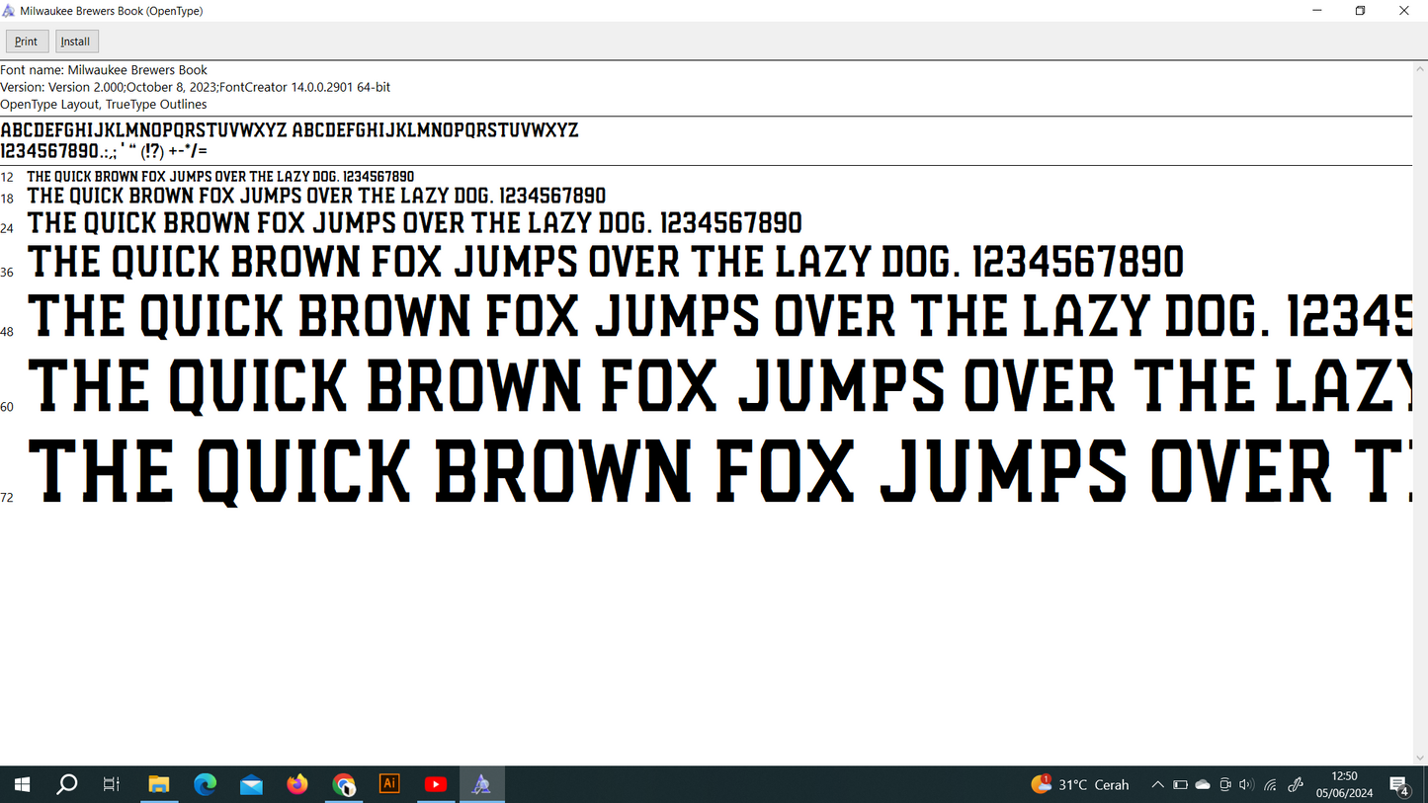Screen dimensions: 1428x803
Task: Install the Milwaukee Brewers Book font
Action: [76, 41]
